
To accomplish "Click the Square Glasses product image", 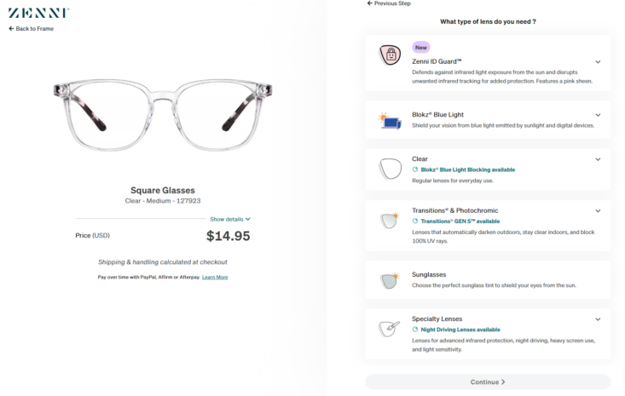I will coord(162,118).
